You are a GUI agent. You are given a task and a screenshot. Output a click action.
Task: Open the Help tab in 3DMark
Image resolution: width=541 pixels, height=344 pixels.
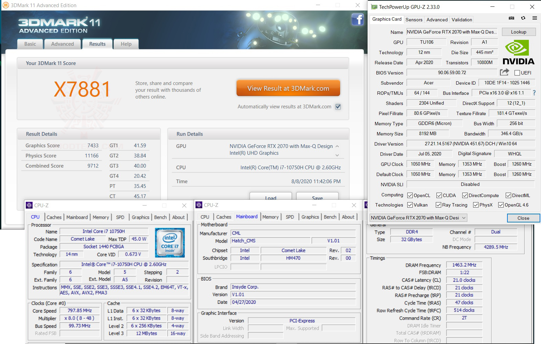tap(126, 44)
